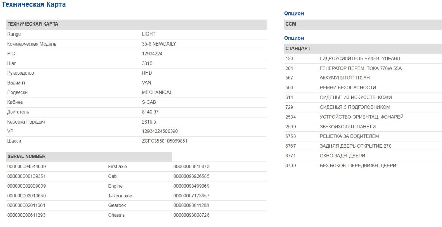Click option 'ГИДРОУСИЛИТЕЛЬ РУЛЕВ. УПРАВЛ.'

point(360,59)
